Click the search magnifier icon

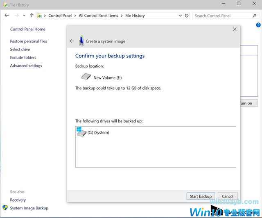click(254, 16)
